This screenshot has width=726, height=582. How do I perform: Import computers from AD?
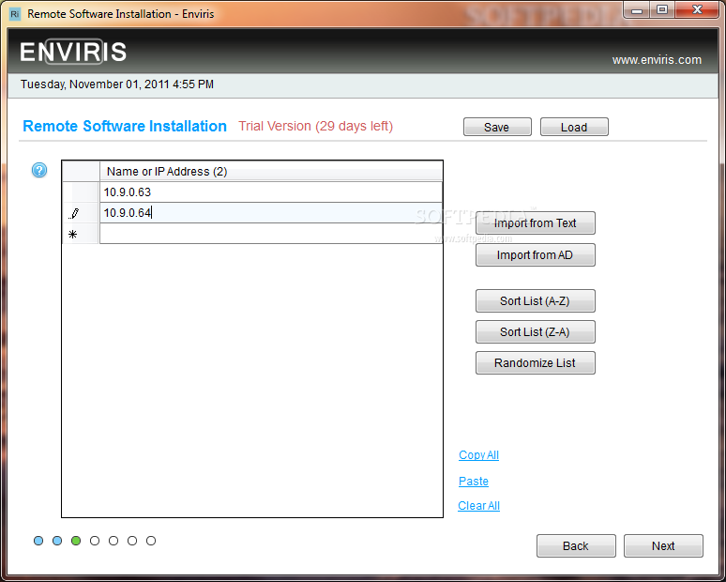click(536, 254)
